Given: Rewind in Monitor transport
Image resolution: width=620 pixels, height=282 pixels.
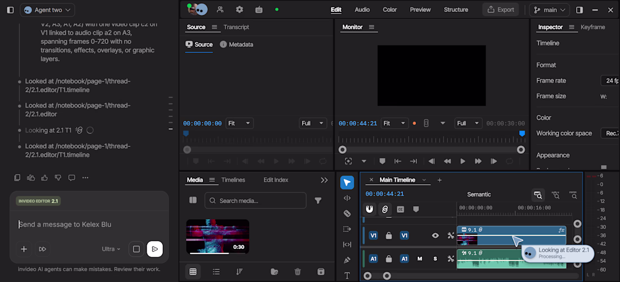Looking at the screenshot, I should pyautogui.click(x=447, y=161).
